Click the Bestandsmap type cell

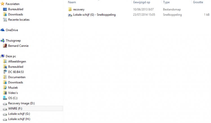click(x=172, y=9)
